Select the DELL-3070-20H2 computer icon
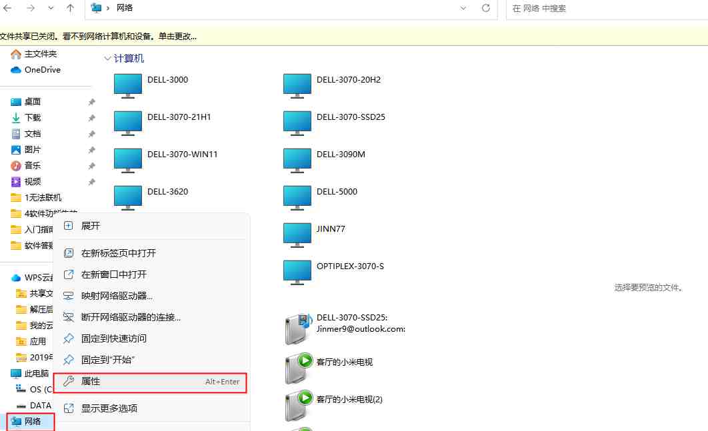This screenshot has height=431, width=708. (297, 86)
